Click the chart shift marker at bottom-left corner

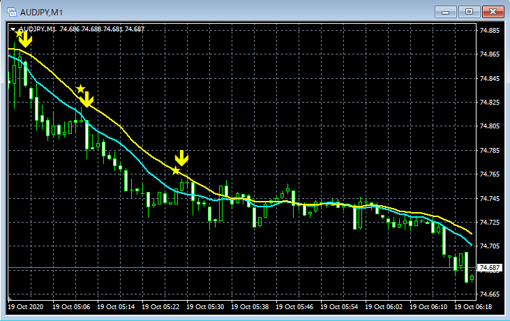click(x=10, y=298)
